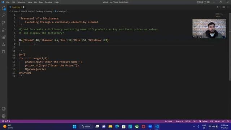
Task: Open the Testing flask view
Action: [x=4, y=44]
